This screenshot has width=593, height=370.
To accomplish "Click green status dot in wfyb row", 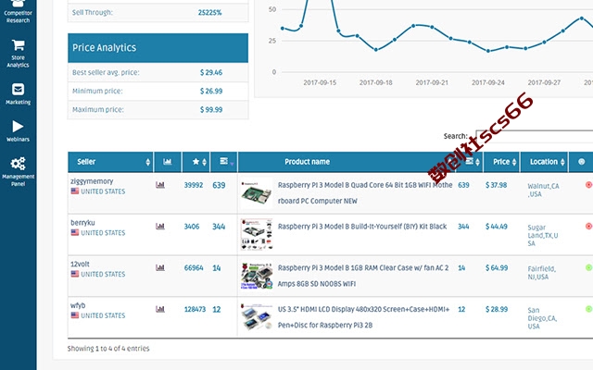I will (588, 309).
